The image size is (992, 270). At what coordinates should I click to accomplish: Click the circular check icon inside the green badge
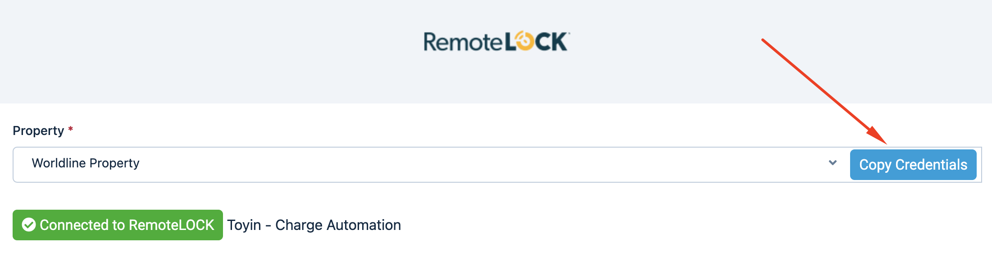[x=30, y=225]
